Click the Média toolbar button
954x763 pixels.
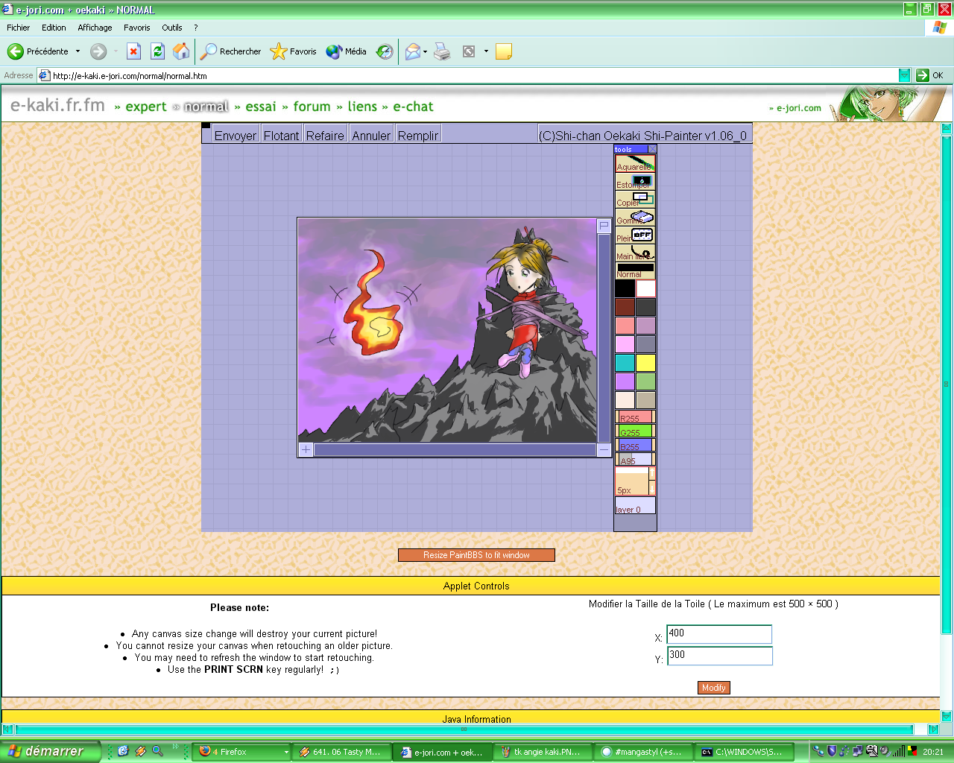[x=347, y=51]
